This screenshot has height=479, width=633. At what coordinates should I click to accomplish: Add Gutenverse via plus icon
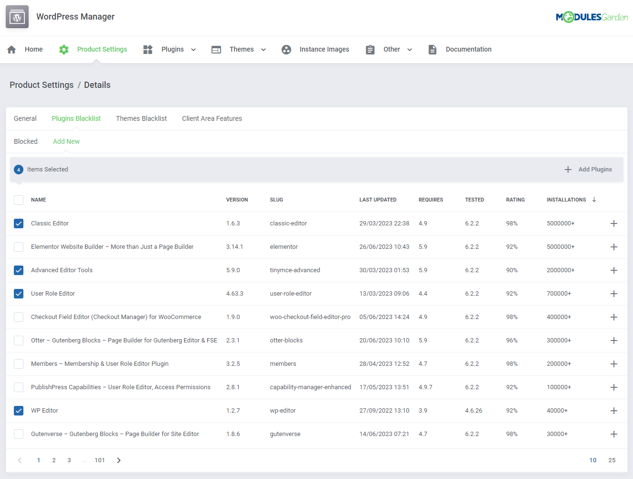(x=614, y=434)
